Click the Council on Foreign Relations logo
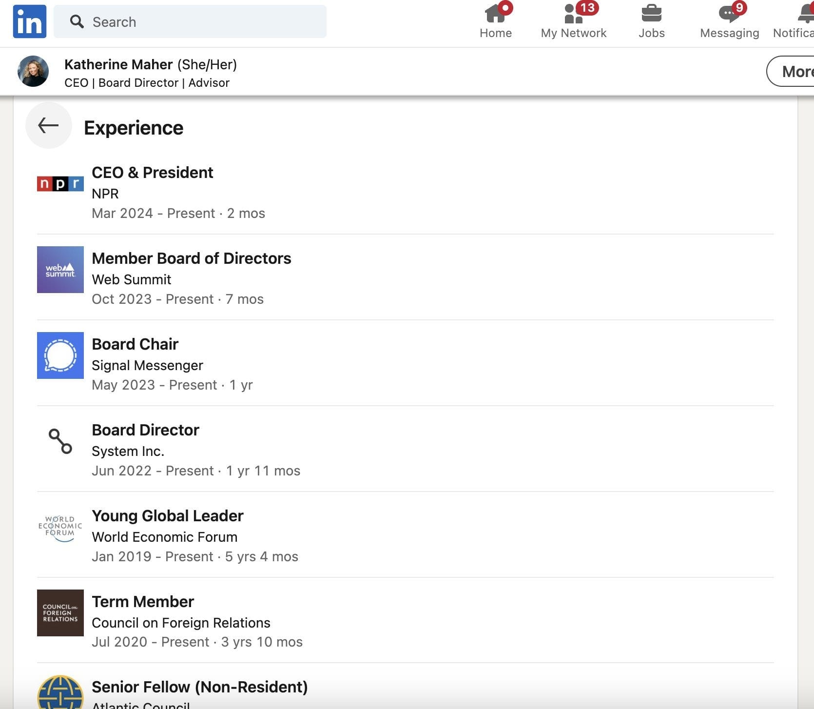Screen dimensions: 814x709 point(60,613)
